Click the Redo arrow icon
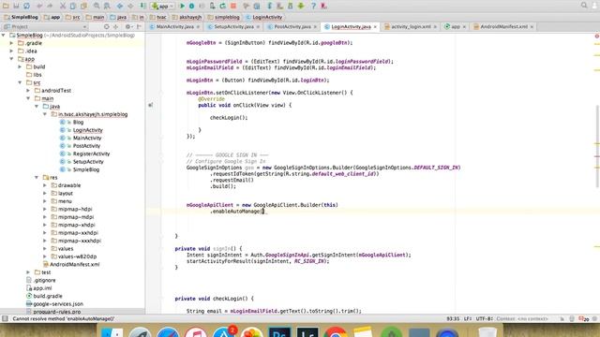The width and height of the screenshot is (600, 337). (50, 6)
